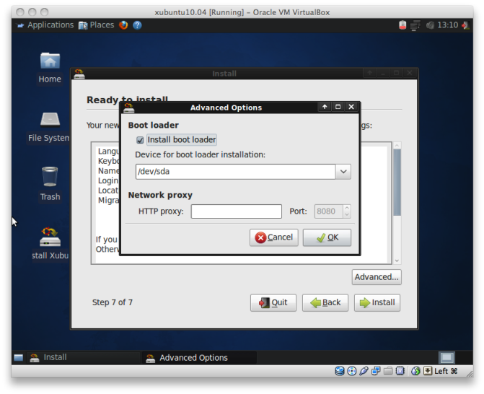The height and width of the screenshot is (394, 484).
Task: Click the Left ⌘ host key indicator
Action: [446, 371]
